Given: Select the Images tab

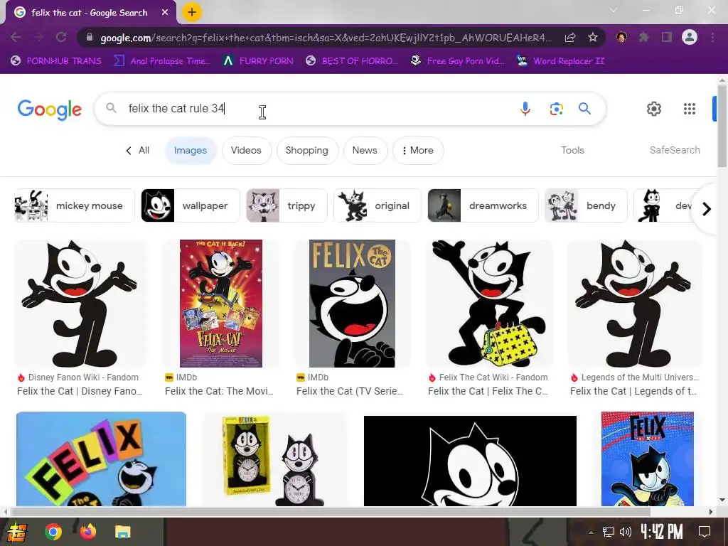Looking at the screenshot, I should click(x=191, y=151).
